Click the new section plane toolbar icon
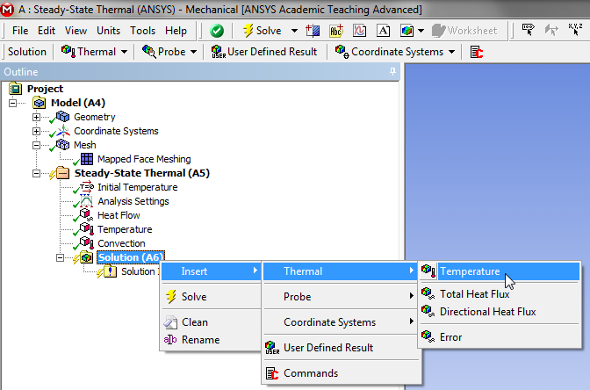Screen dimensions: 590x390 point(313,31)
